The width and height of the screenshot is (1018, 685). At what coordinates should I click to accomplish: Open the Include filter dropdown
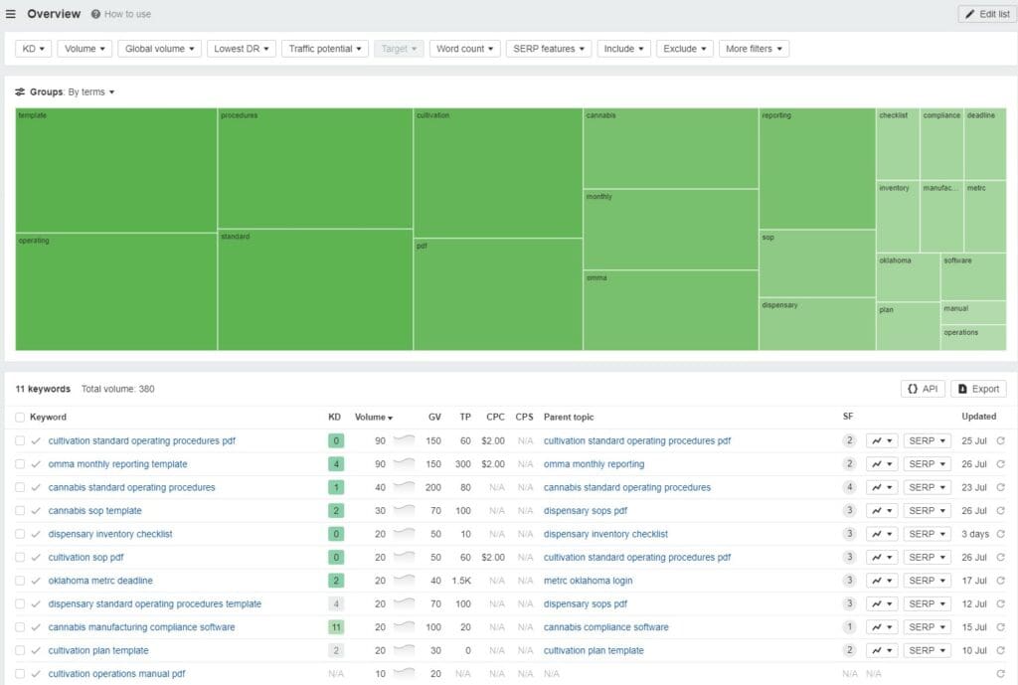(624, 49)
